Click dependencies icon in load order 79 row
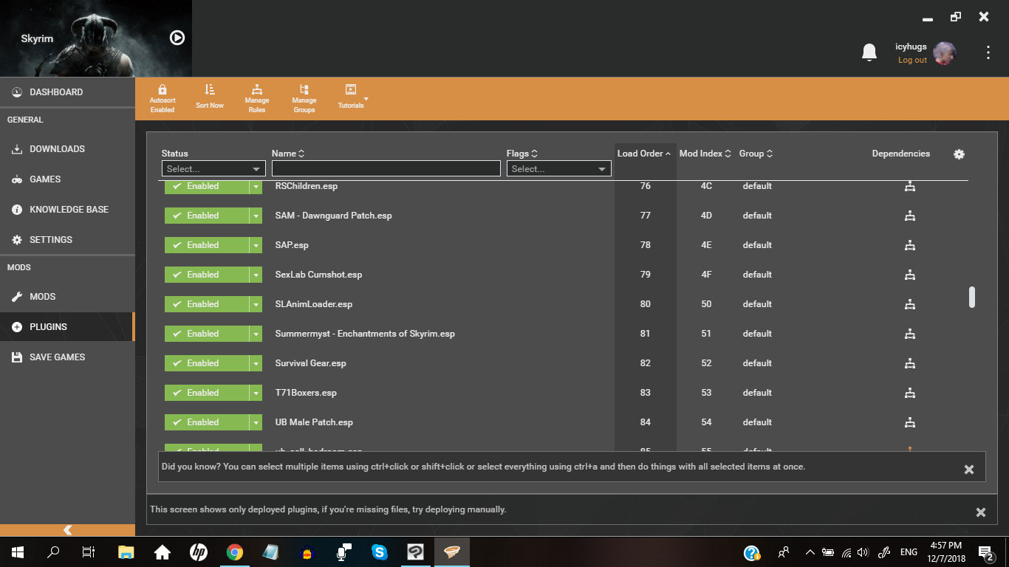1009x567 pixels. (x=910, y=275)
